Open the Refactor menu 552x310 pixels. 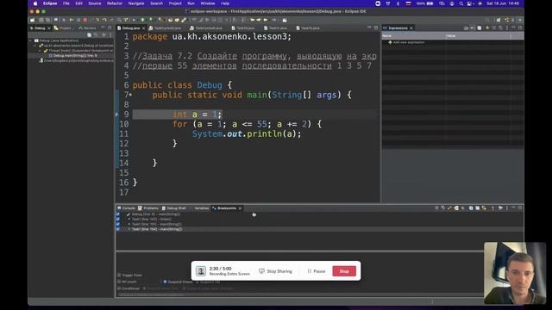click(115, 3)
